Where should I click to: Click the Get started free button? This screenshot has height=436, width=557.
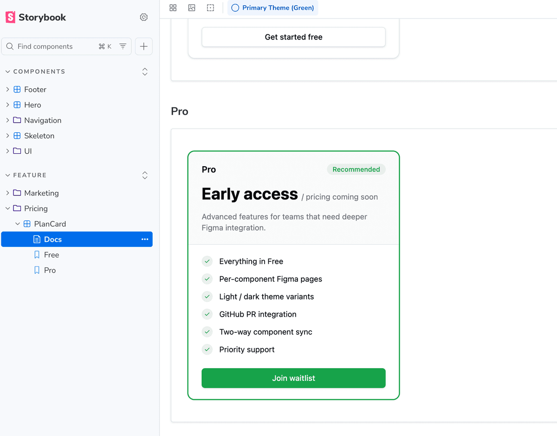[x=293, y=37]
